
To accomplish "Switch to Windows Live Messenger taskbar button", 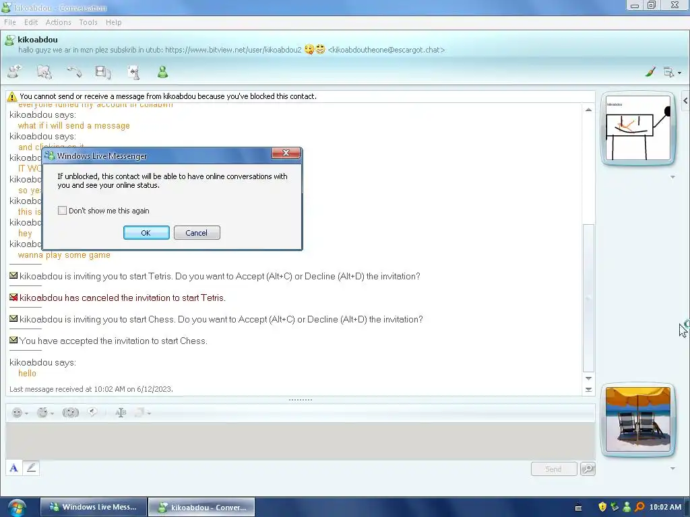I will [x=94, y=507].
